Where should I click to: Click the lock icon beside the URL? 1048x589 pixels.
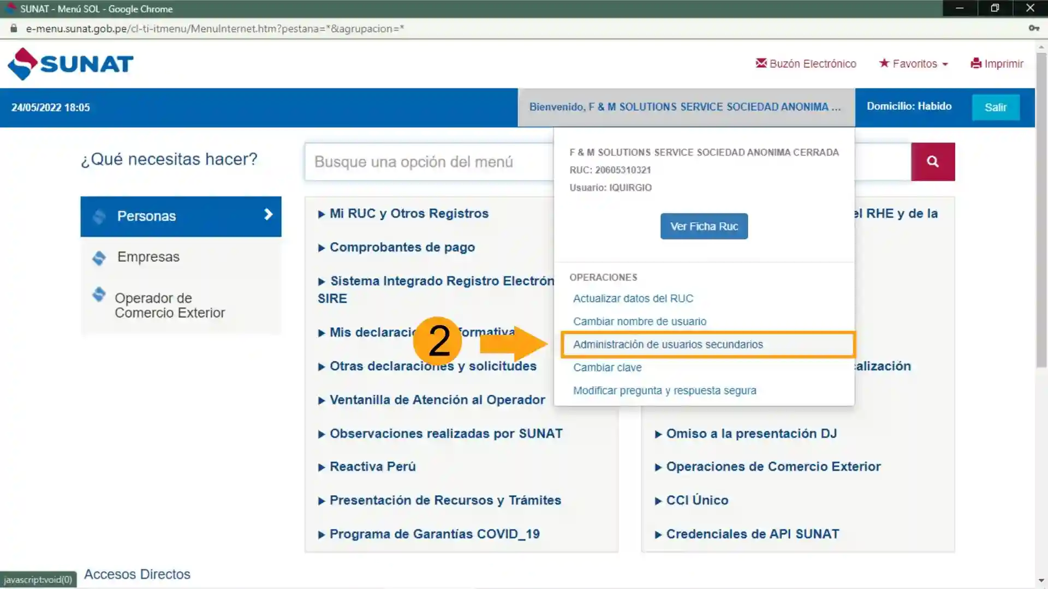(x=14, y=28)
